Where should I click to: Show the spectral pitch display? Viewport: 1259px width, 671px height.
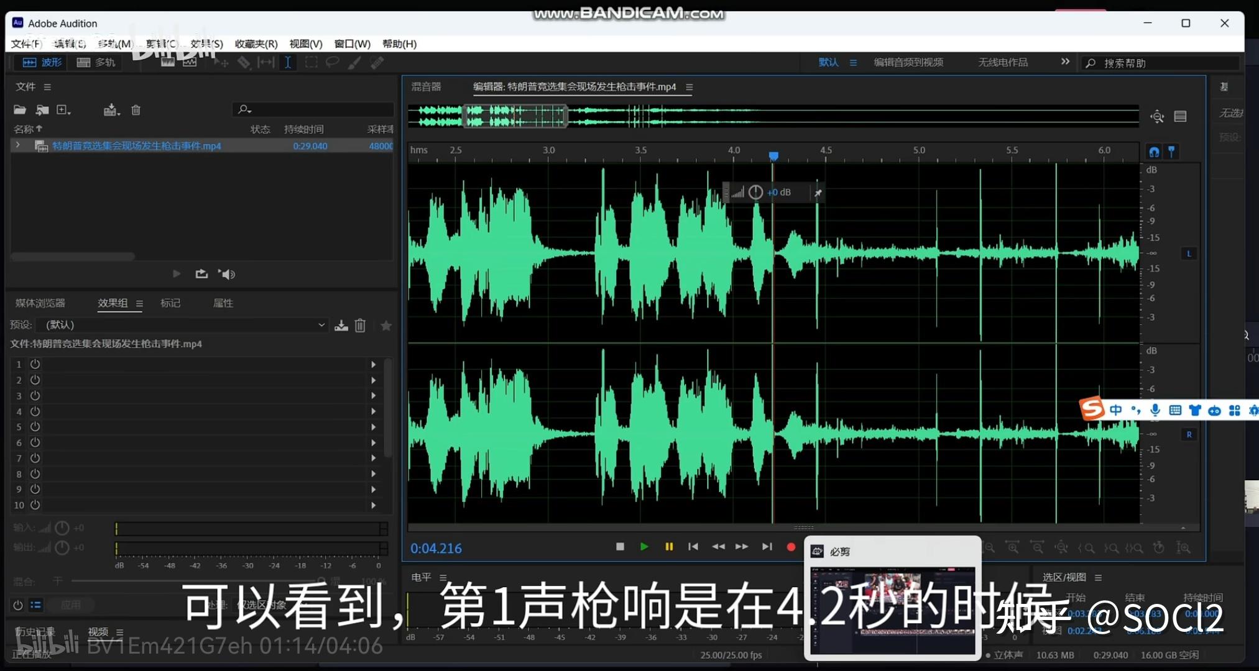pos(190,62)
